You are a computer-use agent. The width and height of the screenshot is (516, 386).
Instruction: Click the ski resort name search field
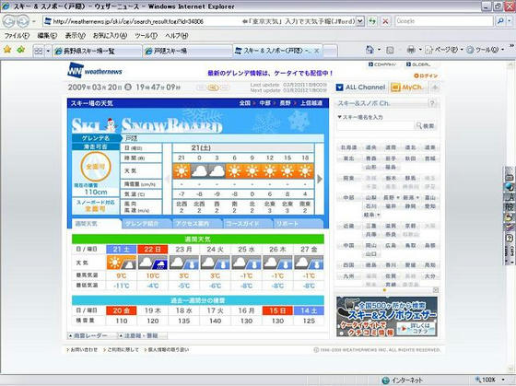coord(375,125)
